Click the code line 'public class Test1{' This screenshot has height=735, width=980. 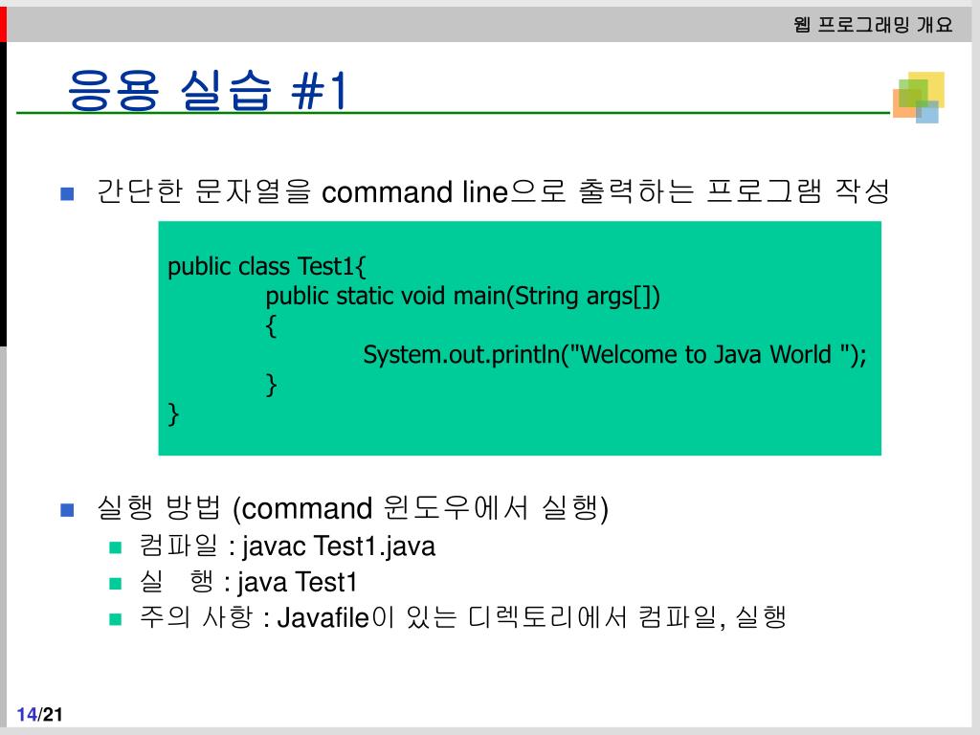click(x=267, y=267)
